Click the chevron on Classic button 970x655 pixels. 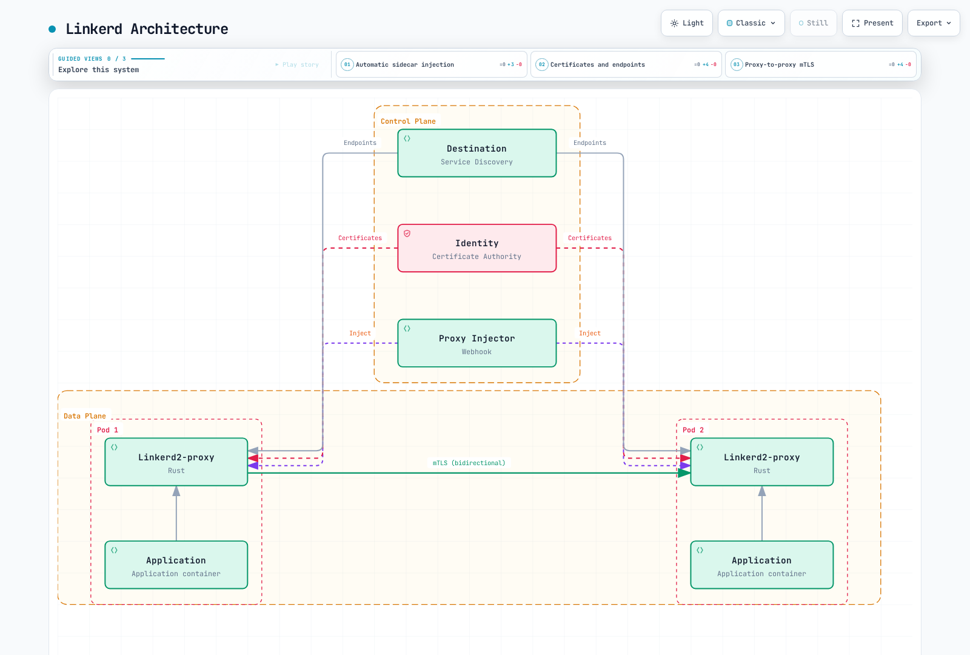(773, 23)
